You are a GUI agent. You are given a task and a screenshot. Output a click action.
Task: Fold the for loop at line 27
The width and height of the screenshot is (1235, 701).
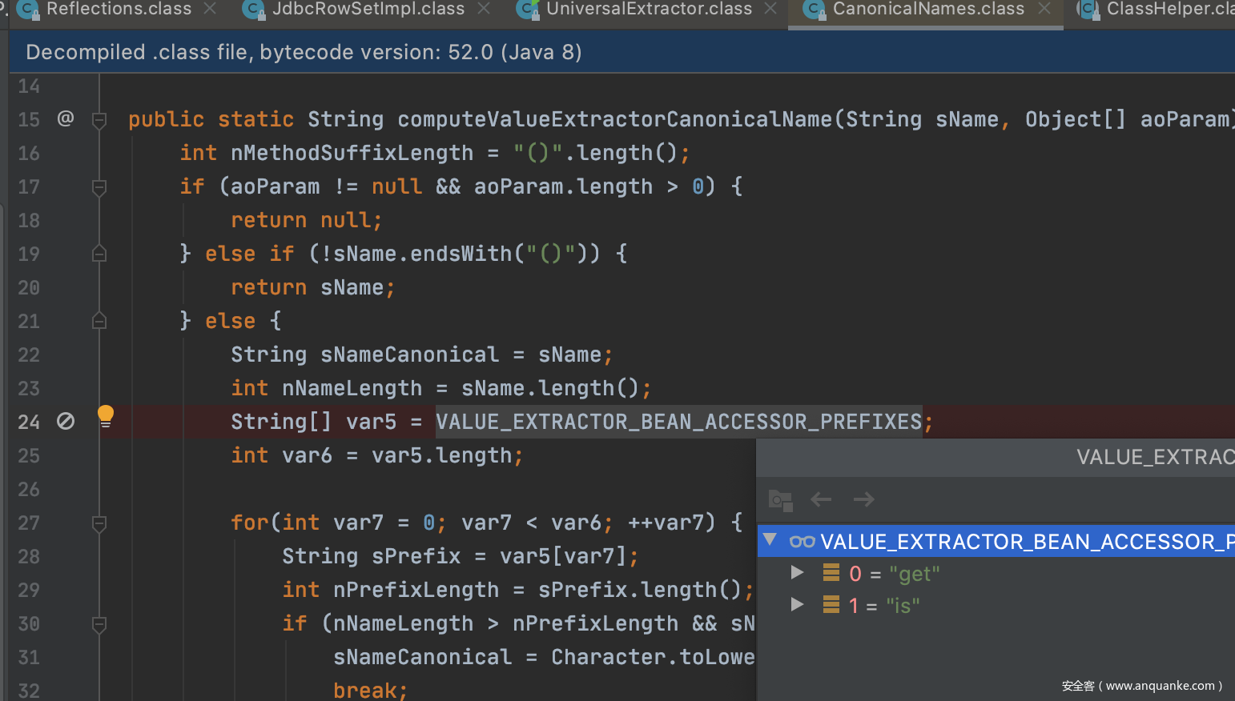99,523
